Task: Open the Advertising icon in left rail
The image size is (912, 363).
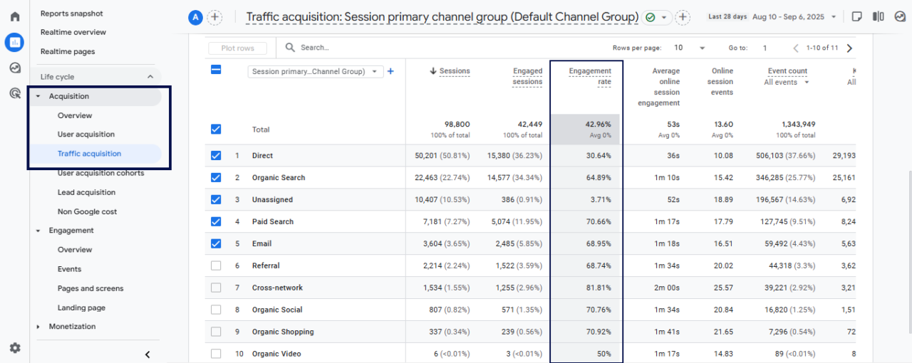Action: coord(14,93)
